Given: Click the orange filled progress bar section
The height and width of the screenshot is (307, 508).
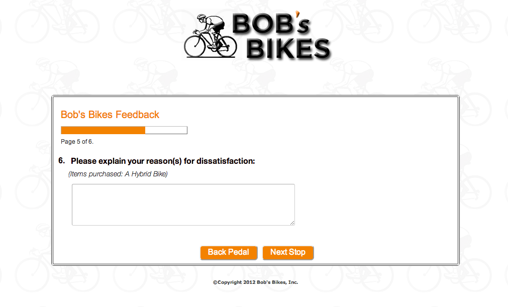Looking at the screenshot, I should pos(103,130).
